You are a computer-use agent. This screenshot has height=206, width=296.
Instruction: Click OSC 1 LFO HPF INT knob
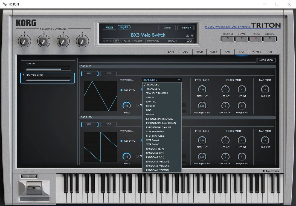(x=242, y=89)
